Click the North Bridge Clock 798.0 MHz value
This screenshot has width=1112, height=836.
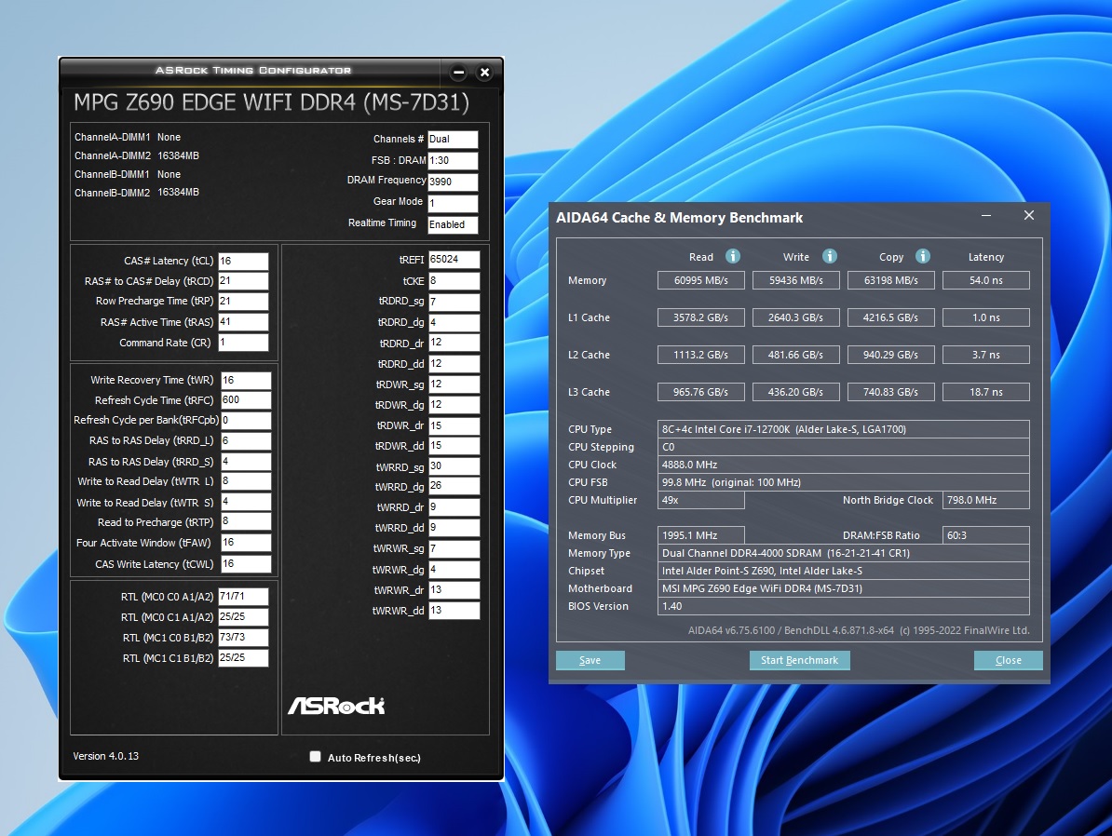985,500
